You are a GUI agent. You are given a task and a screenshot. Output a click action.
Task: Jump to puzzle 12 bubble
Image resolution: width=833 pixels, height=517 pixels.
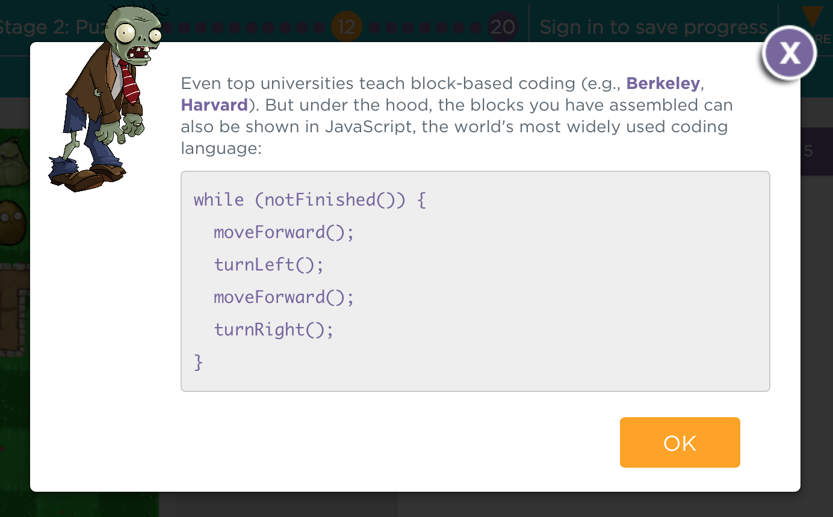pyautogui.click(x=346, y=27)
